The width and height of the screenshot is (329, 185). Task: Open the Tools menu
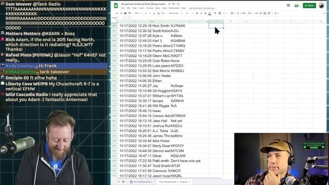click(164, 8)
